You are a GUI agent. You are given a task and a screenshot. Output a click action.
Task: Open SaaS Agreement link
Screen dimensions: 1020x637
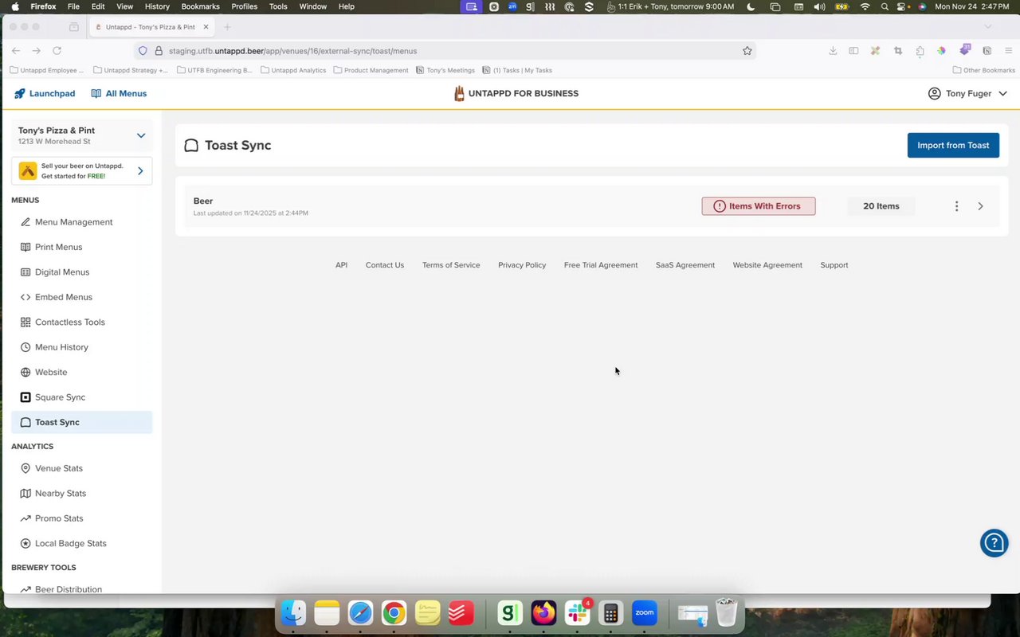click(x=685, y=265)
